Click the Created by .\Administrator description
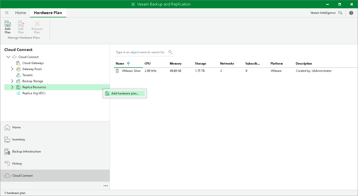The height and width of the screenshot is (196, 358). (x=314, y=71)
